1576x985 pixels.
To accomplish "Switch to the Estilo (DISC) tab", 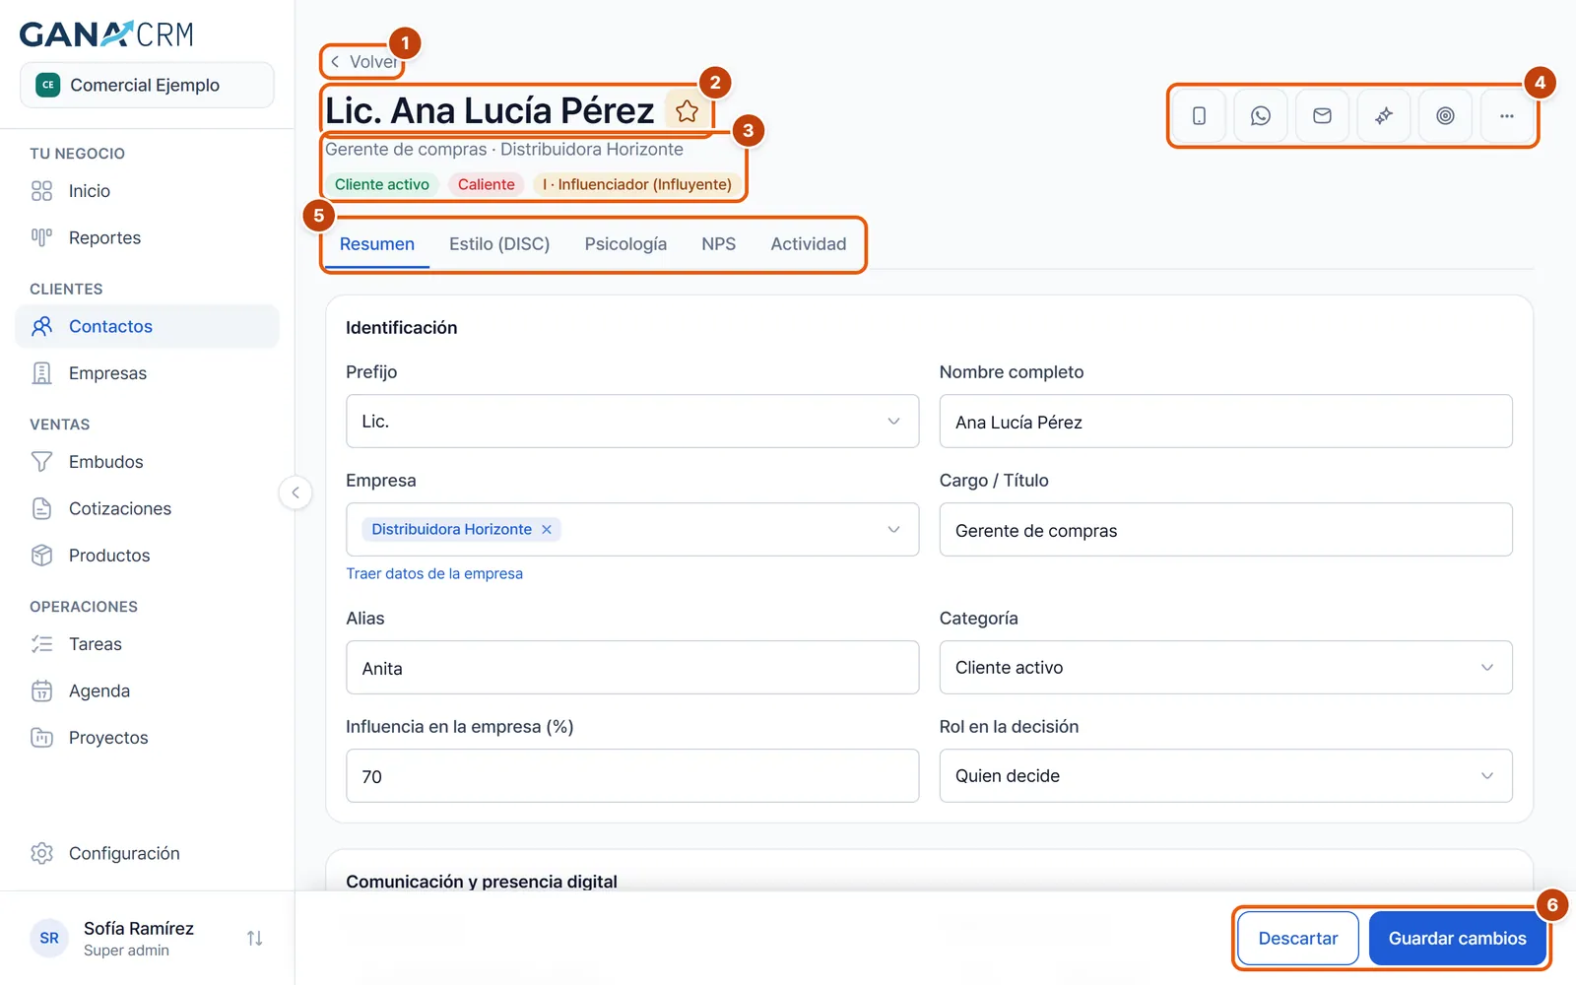I will point(499,244).
